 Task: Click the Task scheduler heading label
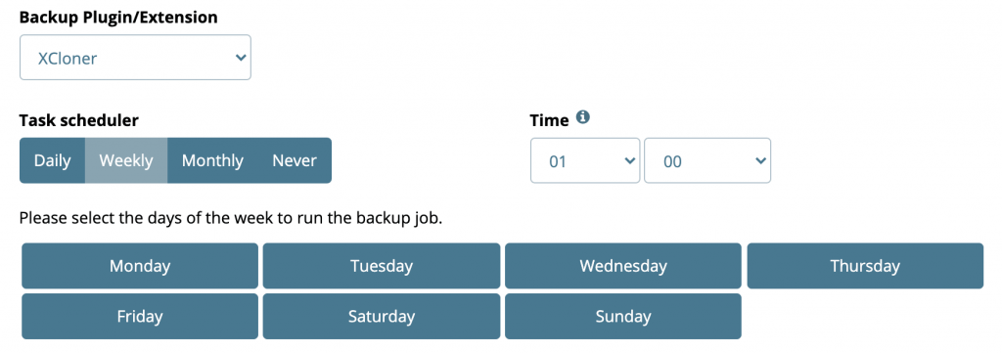pyautogui.click(x=78, y=120)
